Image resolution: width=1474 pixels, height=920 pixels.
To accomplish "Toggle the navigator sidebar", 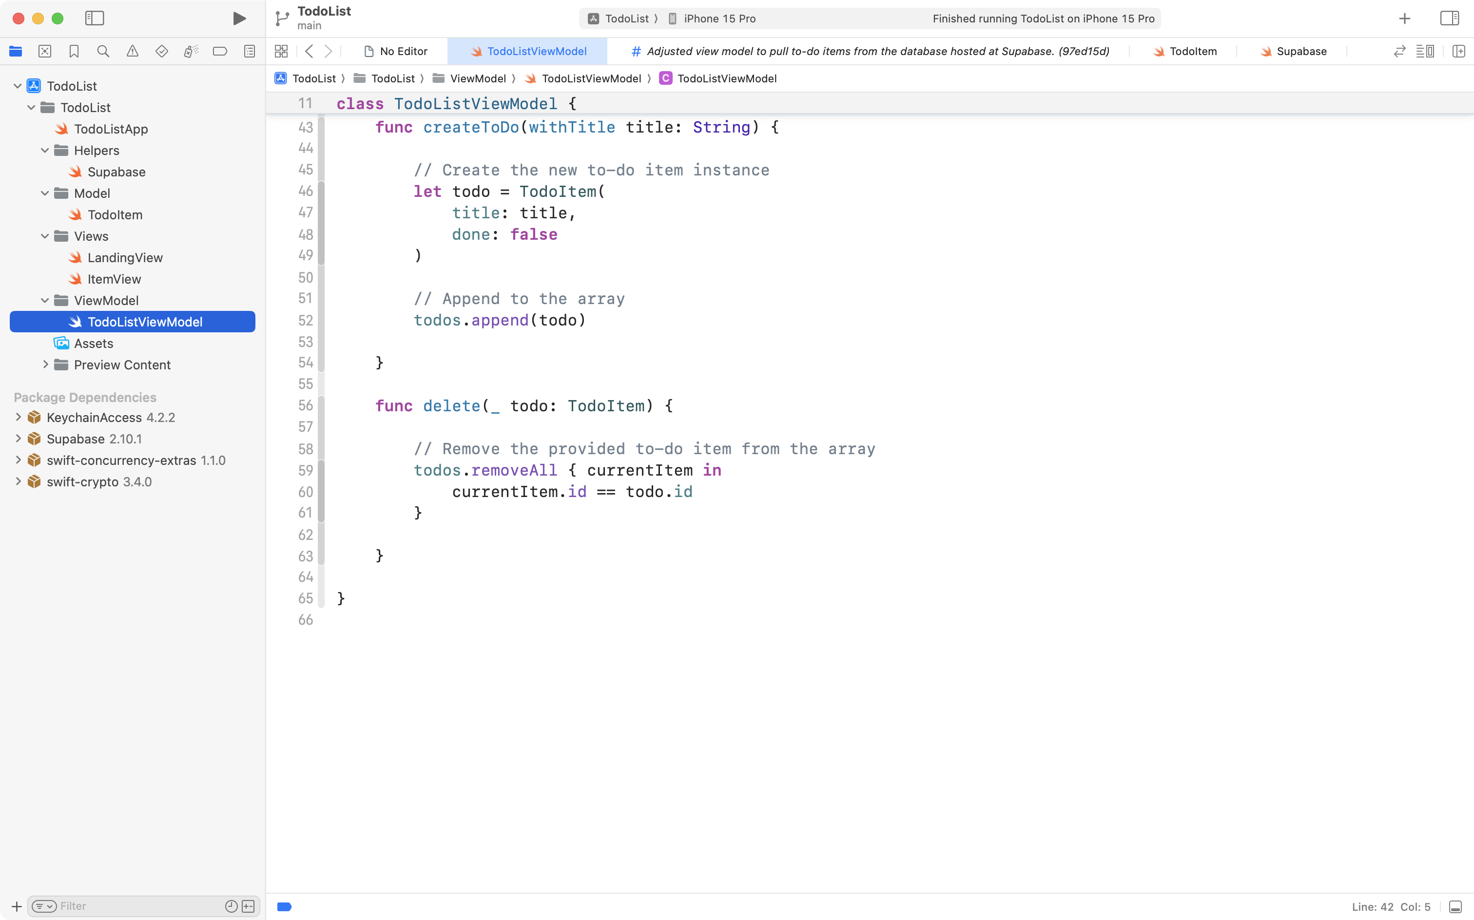I will click(95, 18).
